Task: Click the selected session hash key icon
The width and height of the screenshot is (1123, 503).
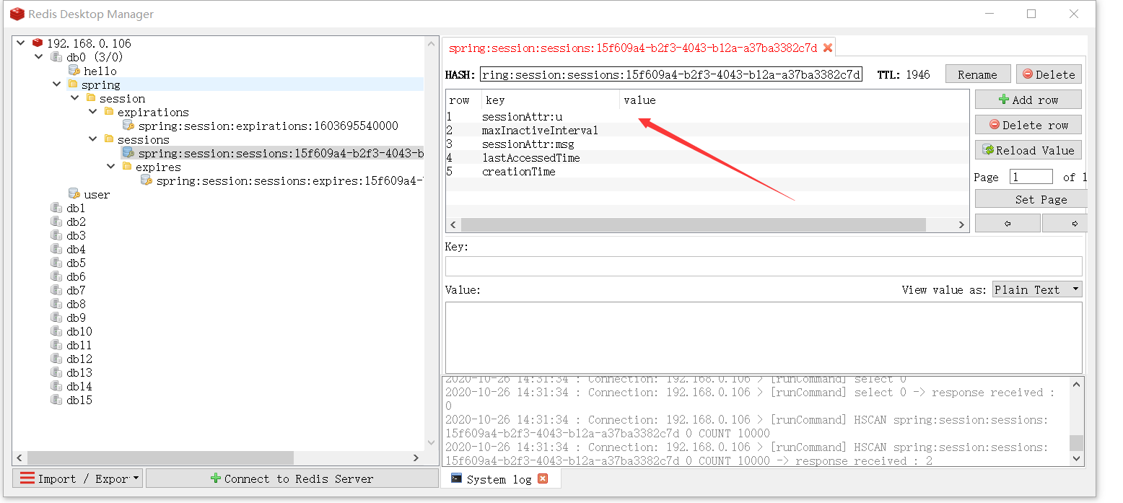Action: [x=128, y=153]
